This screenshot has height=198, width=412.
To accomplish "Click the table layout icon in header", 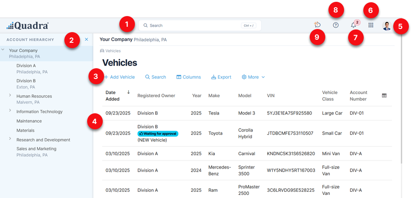I will (x=384, y=95).
